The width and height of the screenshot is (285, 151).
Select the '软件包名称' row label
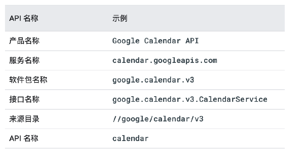tap(28, 80)
